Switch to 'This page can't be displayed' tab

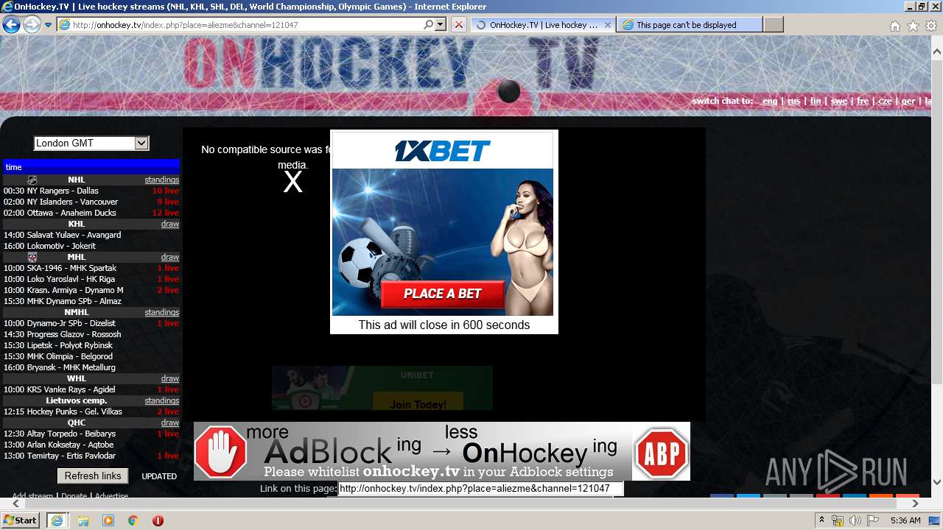click(690, 25)
